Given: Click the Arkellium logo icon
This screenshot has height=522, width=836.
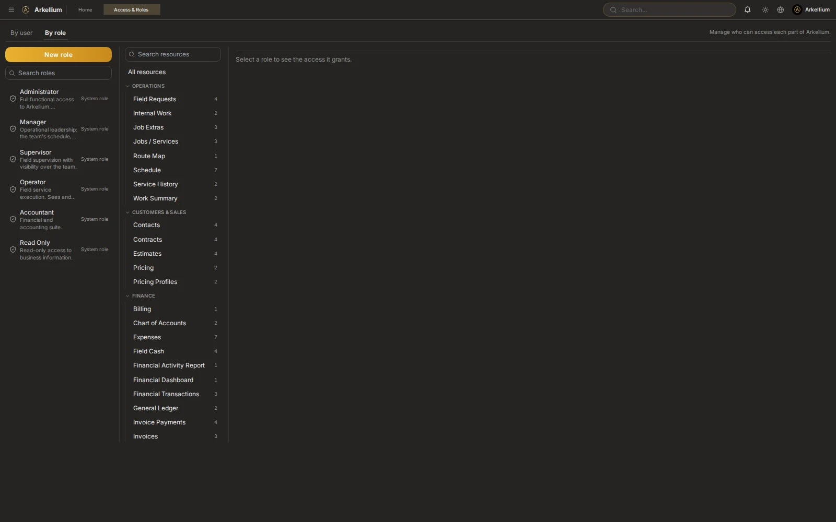Looking at the screenshot, I should click(25, 10).
